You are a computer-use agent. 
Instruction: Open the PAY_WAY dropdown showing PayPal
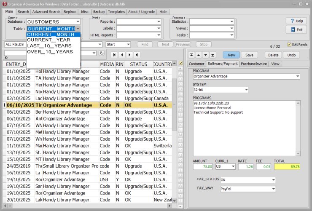tap(273, 189)
